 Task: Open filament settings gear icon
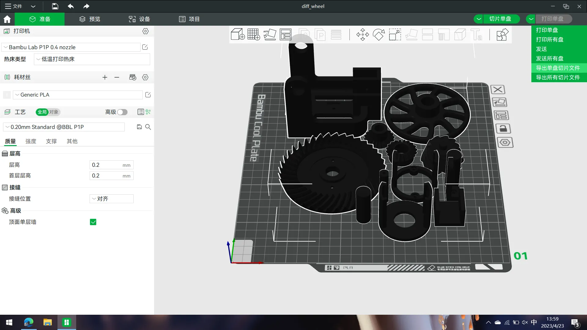(x=145, y=77)
